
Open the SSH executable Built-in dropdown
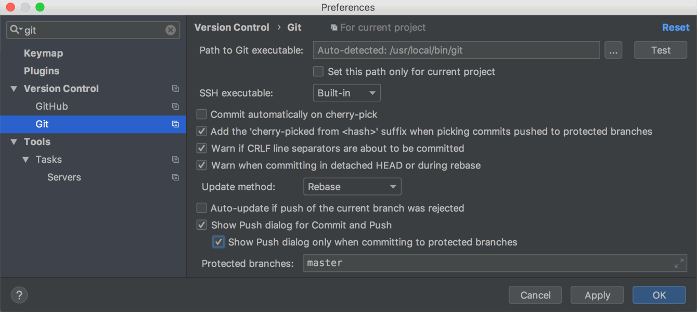pyautogui.click(x=347, y=93)
